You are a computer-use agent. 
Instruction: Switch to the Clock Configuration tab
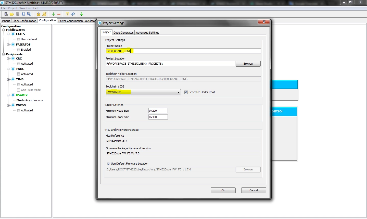pyautogui.click(x=24, y=21)
